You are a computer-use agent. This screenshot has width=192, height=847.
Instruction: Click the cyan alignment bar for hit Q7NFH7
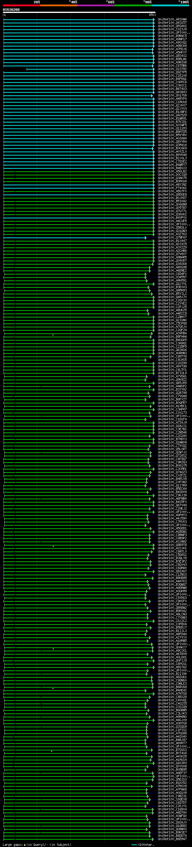[75, 238]
